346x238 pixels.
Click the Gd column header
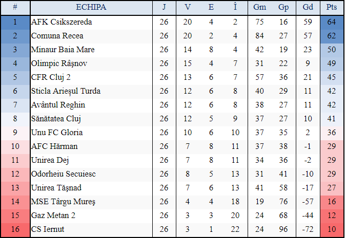tap(308, 7)
